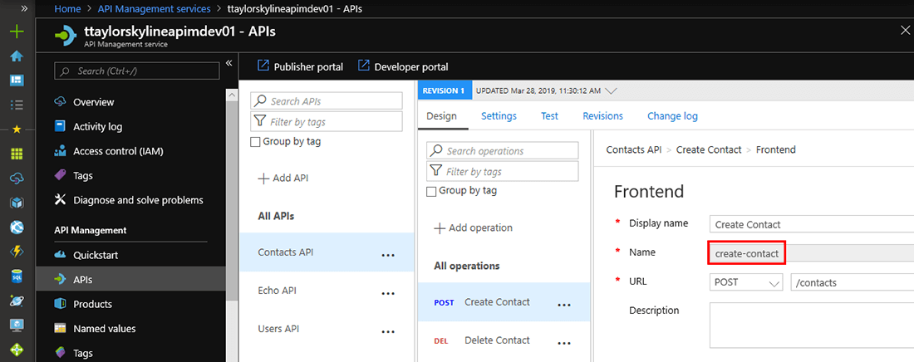Open the All resources green grid icon

tap(17, 154)
